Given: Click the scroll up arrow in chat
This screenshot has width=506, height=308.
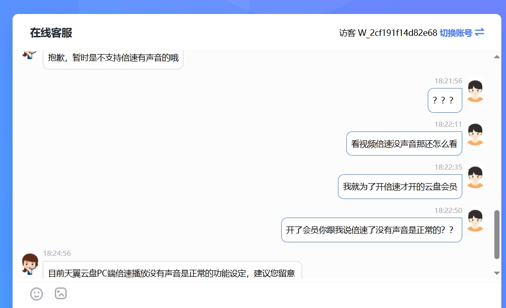Looking at the screenshot, I should pyautogui.click(x=497, y=57).
